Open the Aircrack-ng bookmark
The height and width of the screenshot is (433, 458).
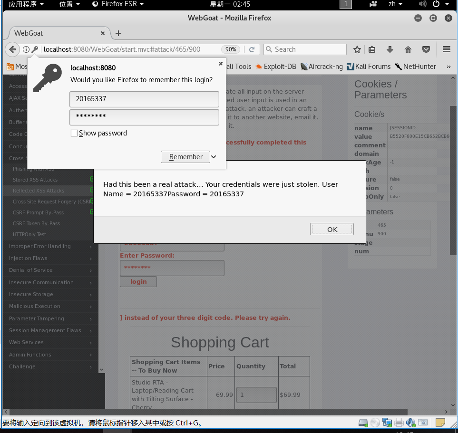pyautogui.click(x=322, y=67)
